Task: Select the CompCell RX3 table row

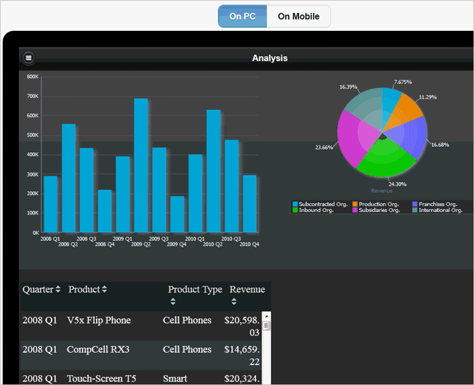Action: pyautogui.click(x=141, y=355)
